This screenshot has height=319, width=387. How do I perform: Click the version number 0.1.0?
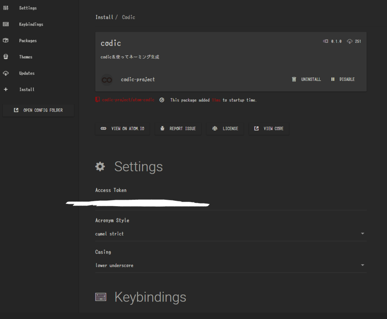pos(336,41)
